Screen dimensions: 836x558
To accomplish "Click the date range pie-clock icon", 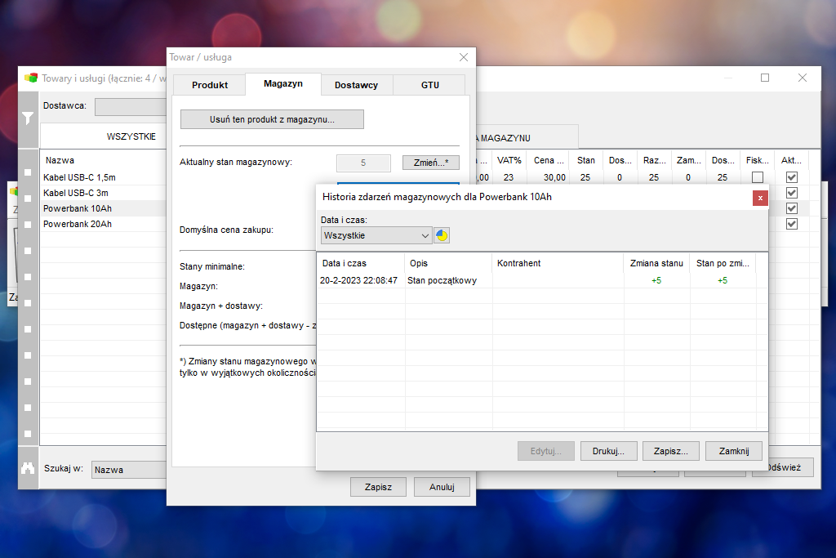I will tap(442, 235).
